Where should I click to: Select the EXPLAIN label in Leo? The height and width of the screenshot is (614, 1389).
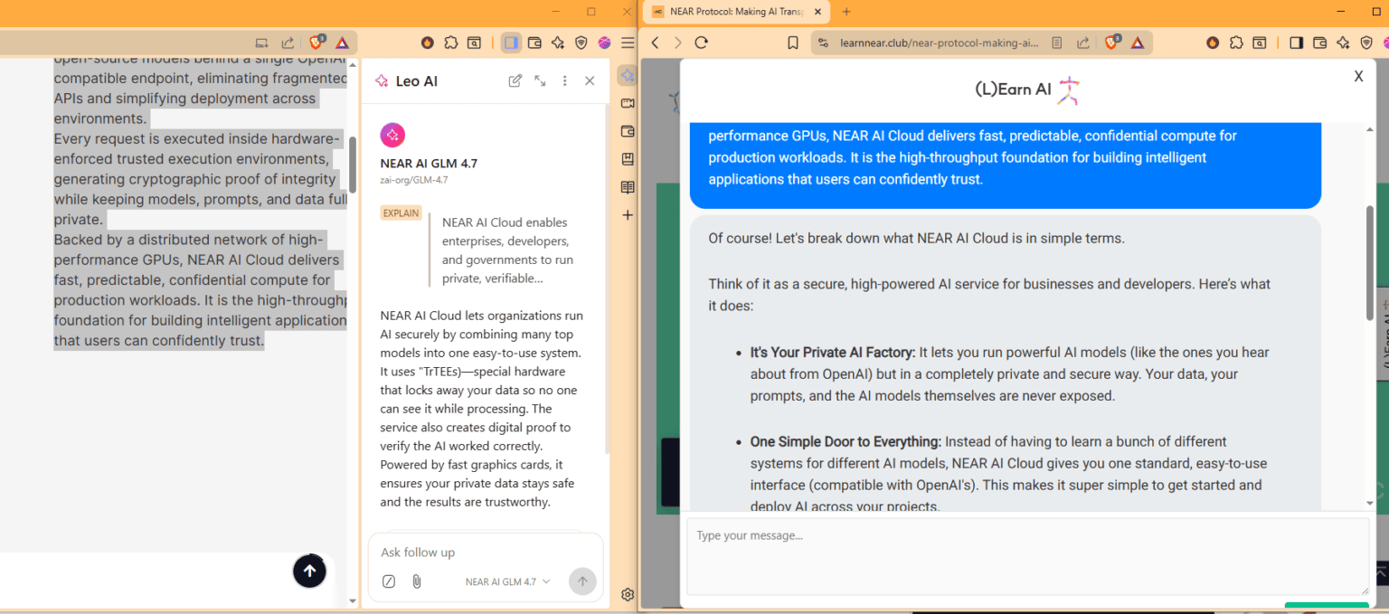point(401,212)
